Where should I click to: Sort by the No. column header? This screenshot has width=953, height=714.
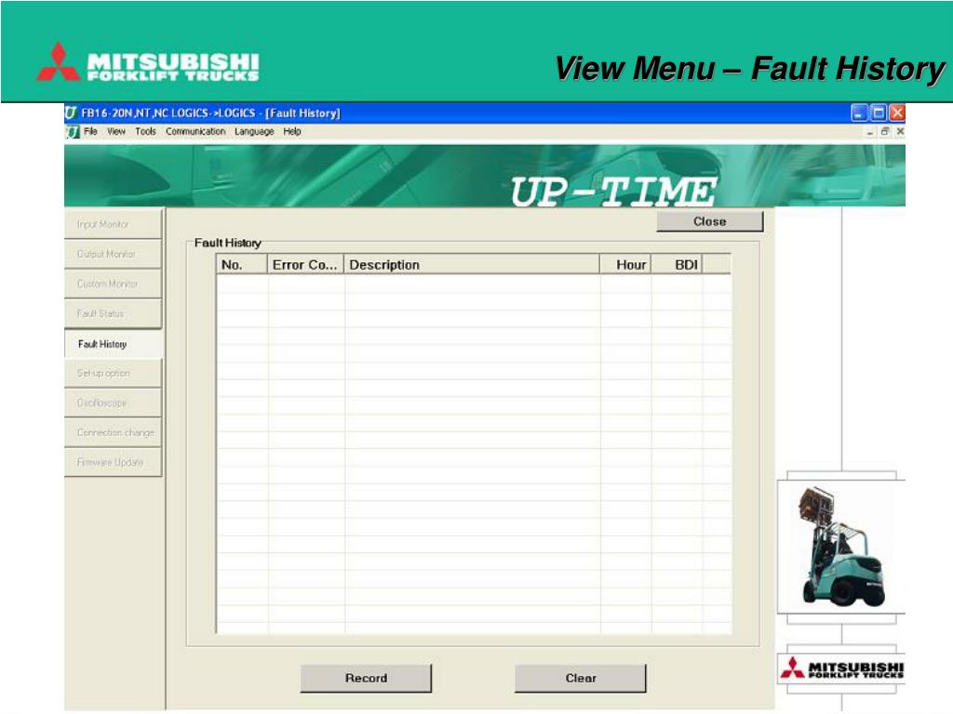[x=242, y=265]
